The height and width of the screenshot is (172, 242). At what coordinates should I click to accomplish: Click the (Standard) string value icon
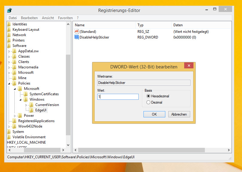pos(77,31)
